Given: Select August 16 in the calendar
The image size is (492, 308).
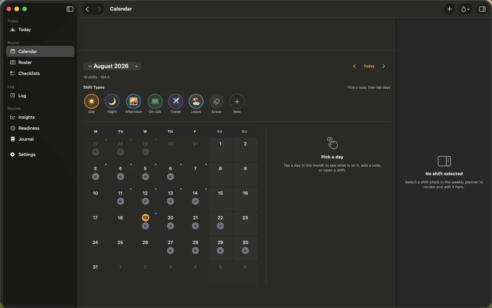Looking at the screenshot, I should pyautogui.click(x=246, y=199).
